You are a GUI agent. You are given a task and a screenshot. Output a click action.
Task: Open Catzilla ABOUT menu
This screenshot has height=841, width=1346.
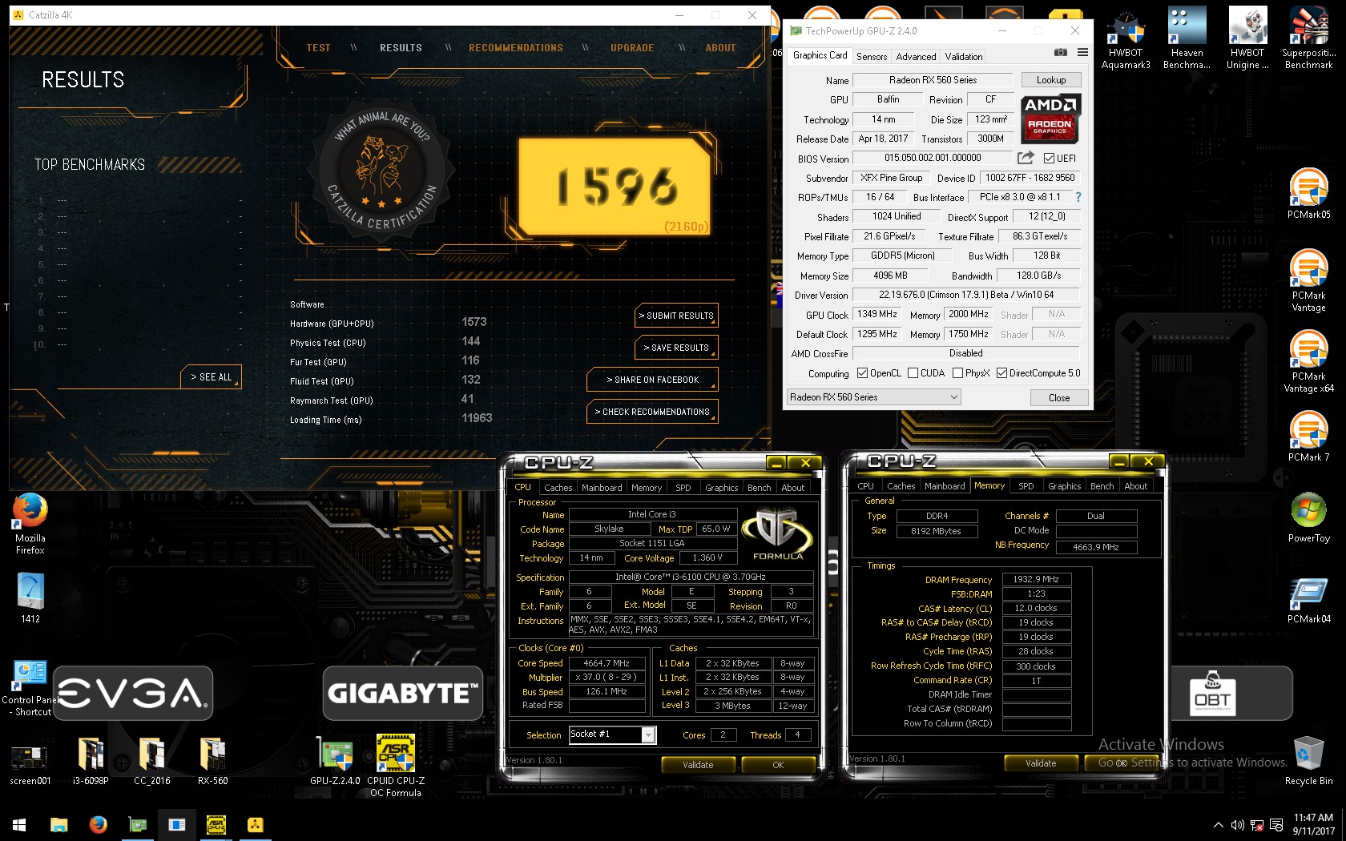[720, 48]
